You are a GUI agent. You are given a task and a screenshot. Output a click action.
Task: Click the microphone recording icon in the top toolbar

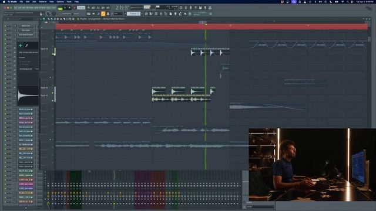[x=190, y=8]
